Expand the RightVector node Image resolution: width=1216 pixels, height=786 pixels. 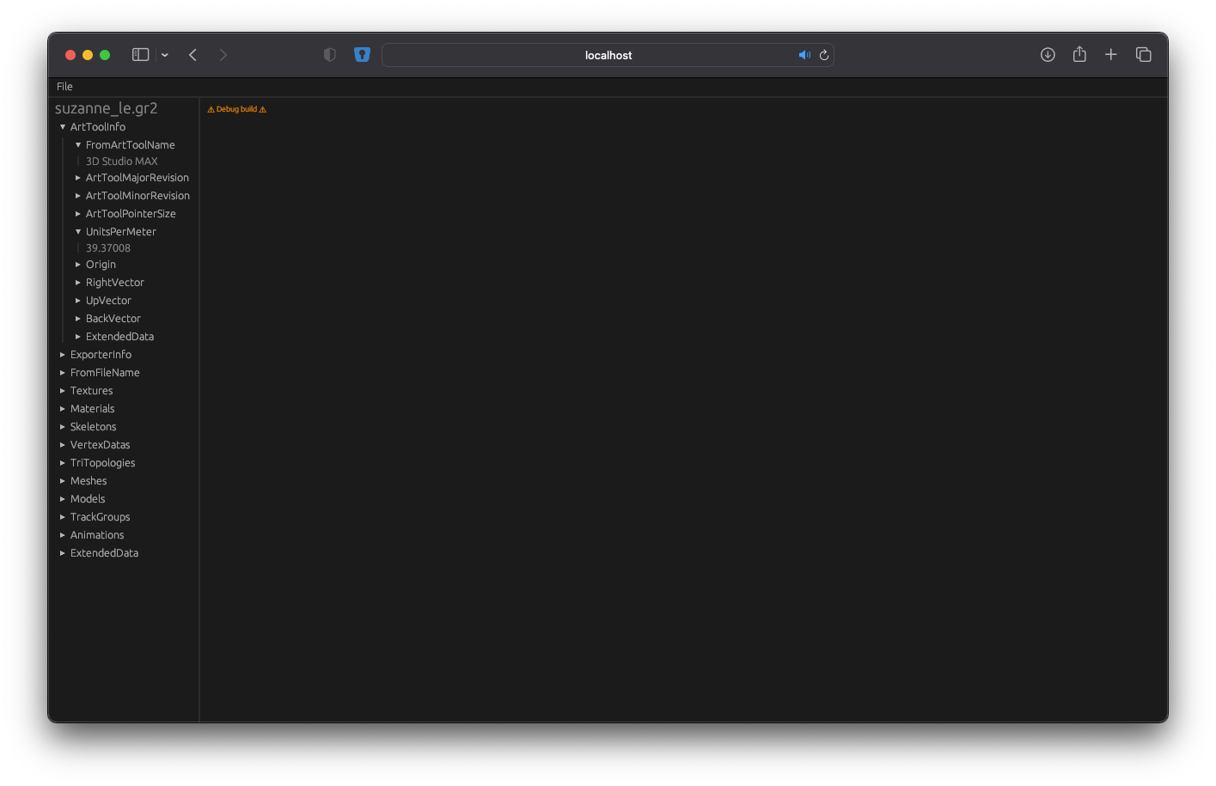coord(78,283)
